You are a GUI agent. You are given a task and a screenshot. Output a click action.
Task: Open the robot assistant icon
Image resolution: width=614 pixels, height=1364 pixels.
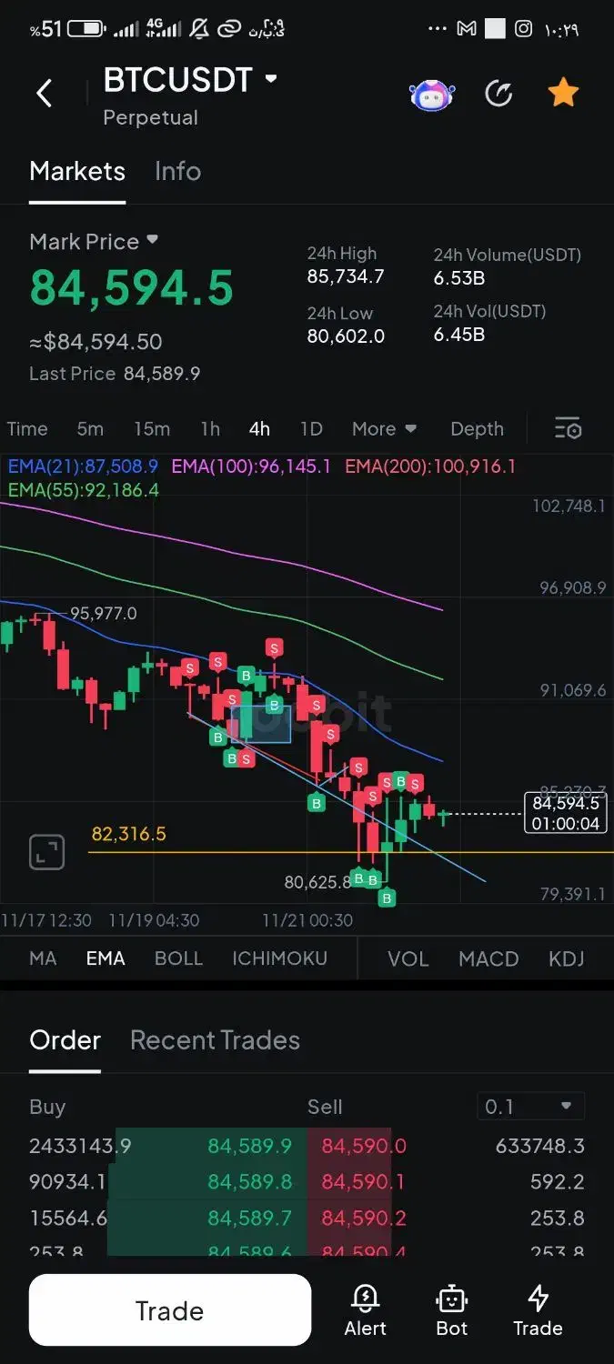[431, 94]
